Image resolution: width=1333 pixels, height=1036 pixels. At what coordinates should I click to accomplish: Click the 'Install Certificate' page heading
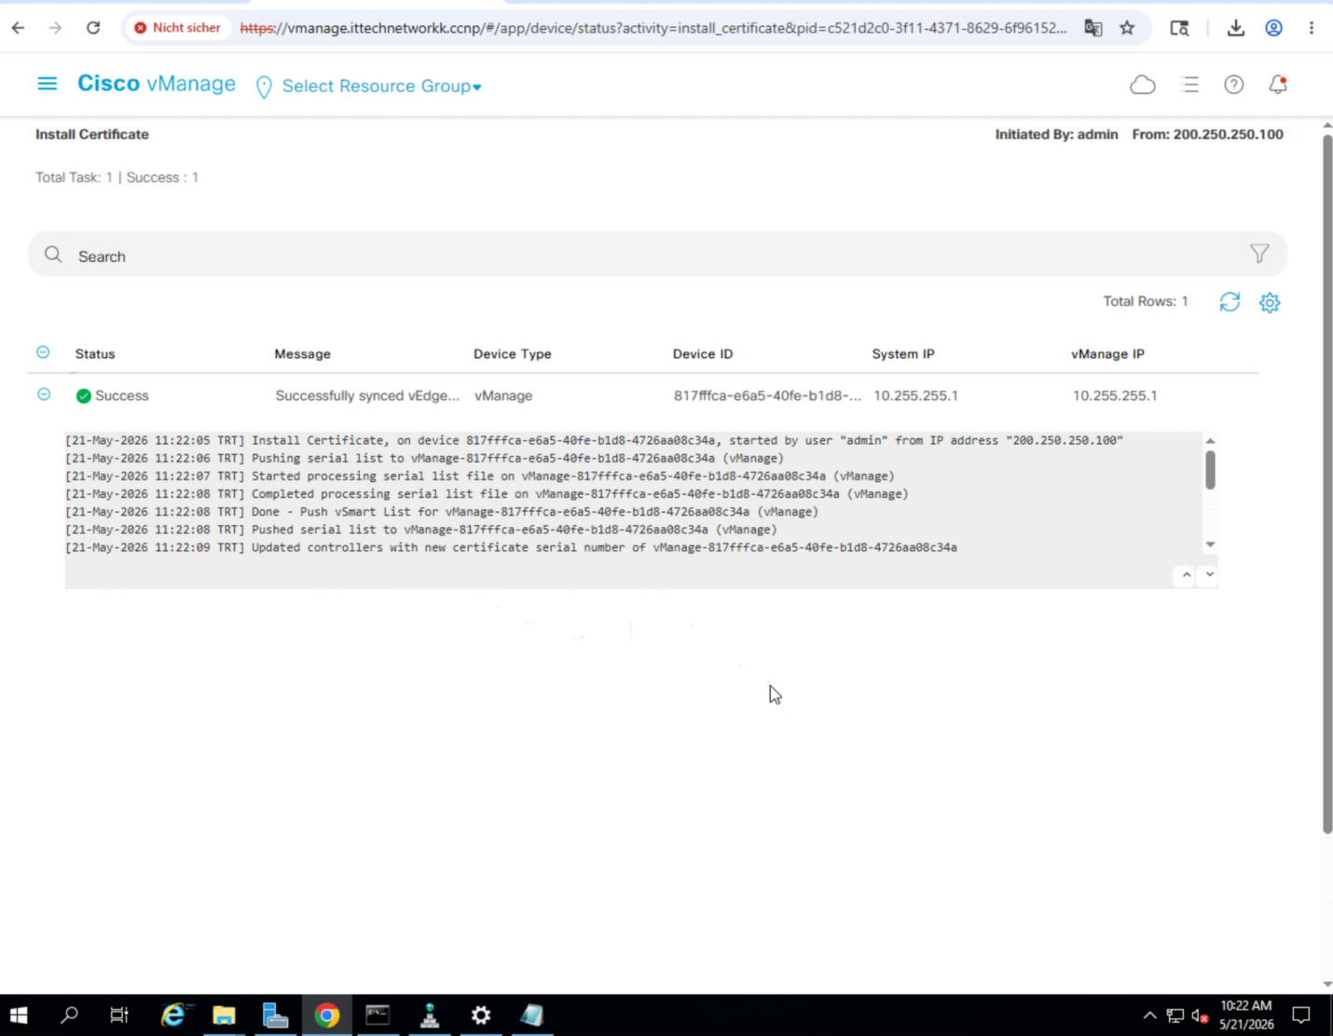click(92, 134)
